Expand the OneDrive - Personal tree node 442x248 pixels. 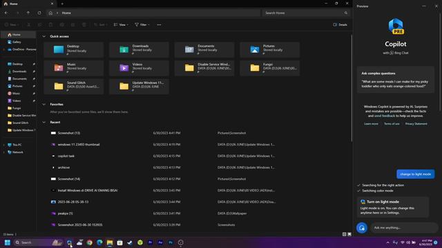click(3, 50)
